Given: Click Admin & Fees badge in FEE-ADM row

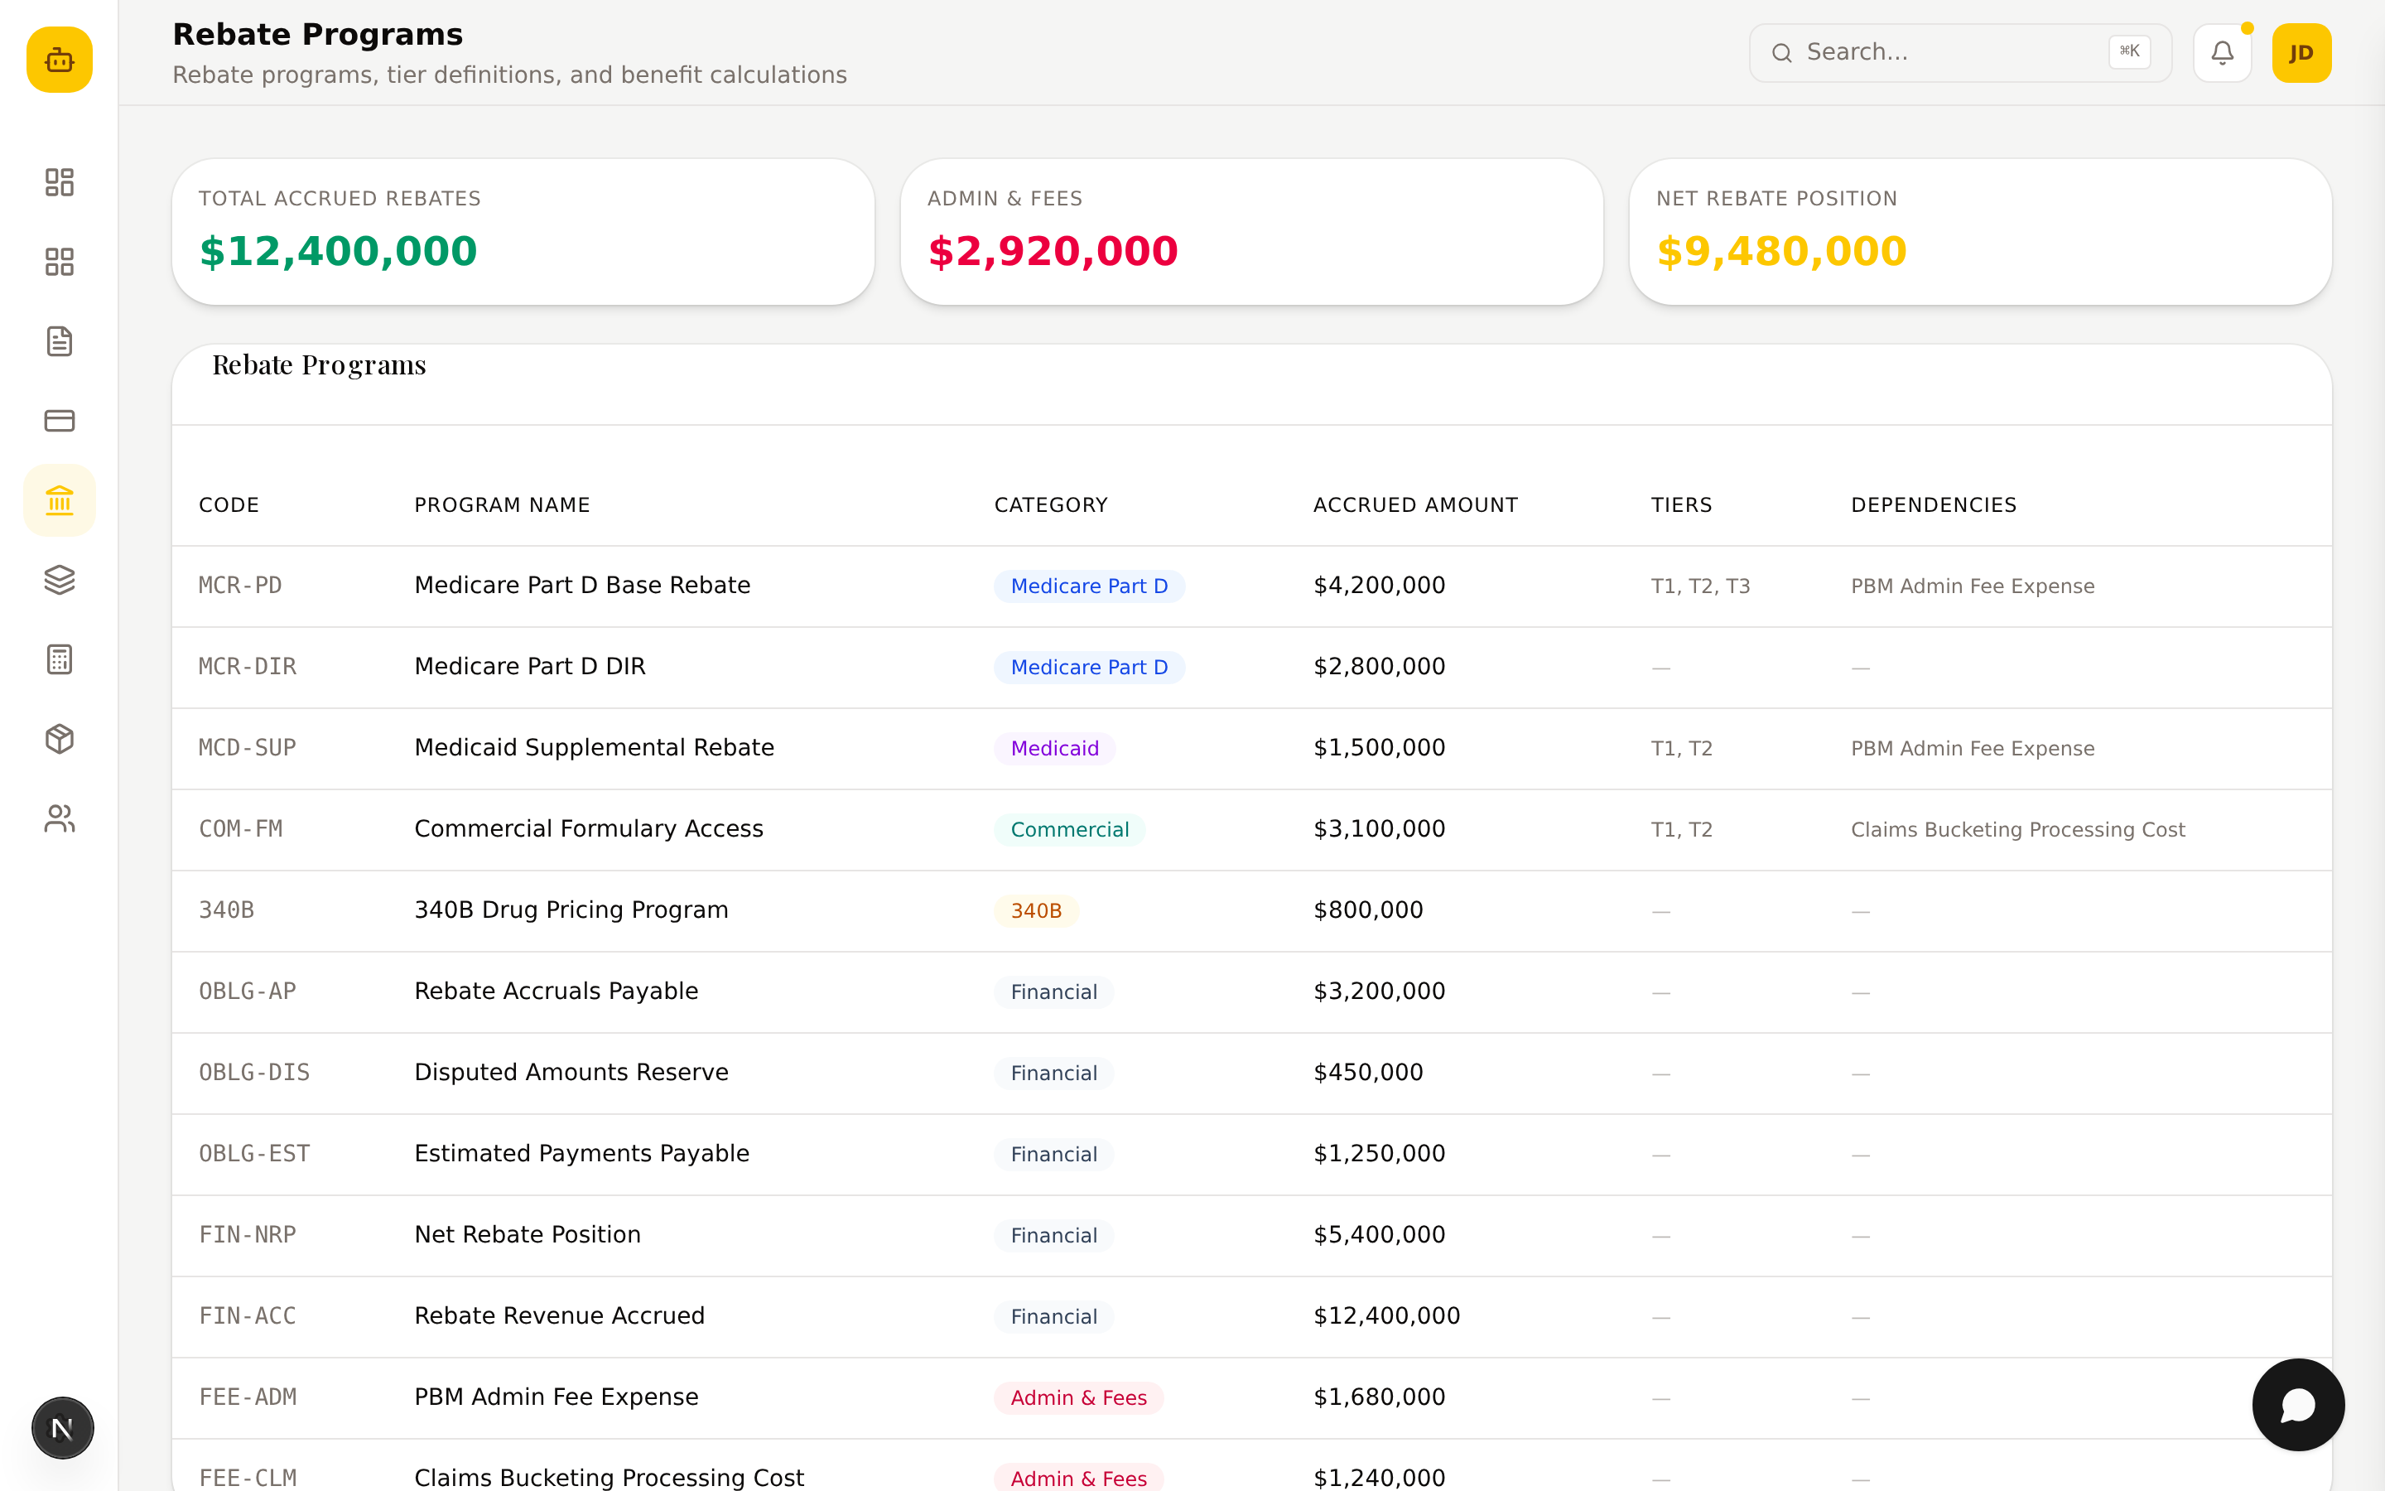Looking at the screenshot, I should pos(1078,1398).
